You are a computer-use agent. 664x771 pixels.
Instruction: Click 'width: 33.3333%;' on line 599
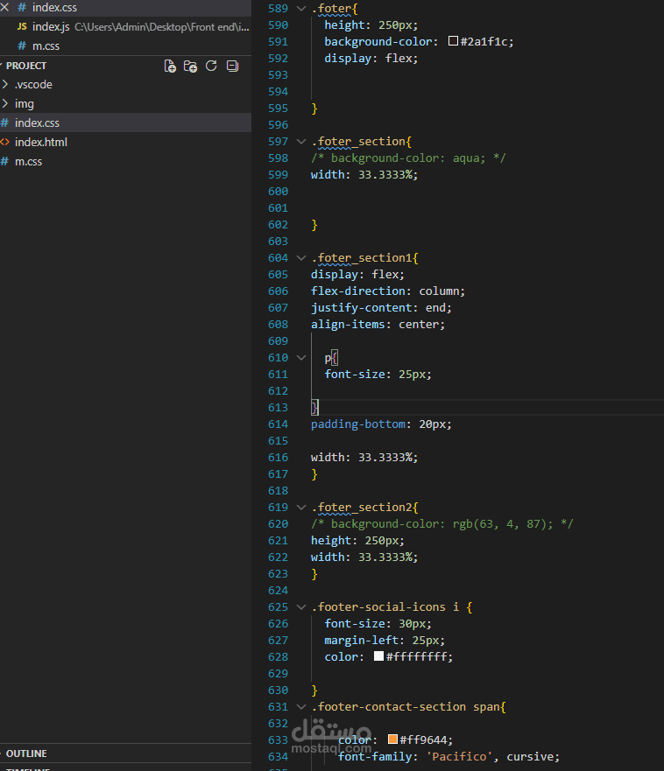tap(364, 174)
